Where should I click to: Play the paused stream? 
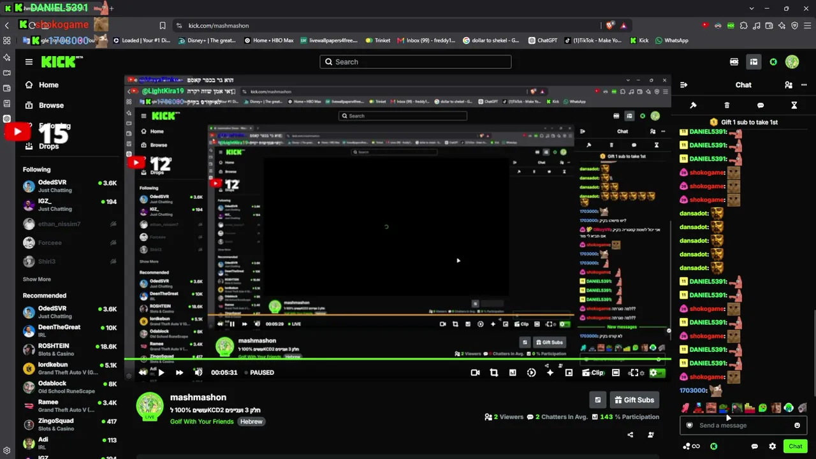pyautogui.click(x=161, y=372)
